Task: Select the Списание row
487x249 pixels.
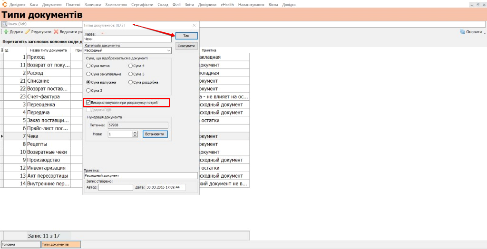Action: 125,81
